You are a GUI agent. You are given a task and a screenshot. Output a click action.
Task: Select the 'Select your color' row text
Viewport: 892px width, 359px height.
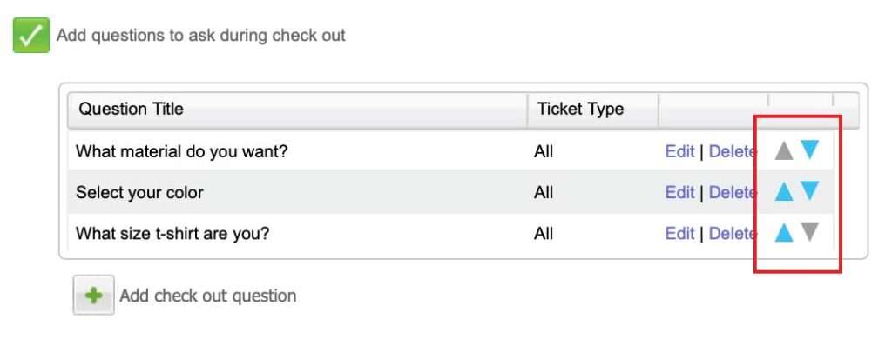coord(140,193)
